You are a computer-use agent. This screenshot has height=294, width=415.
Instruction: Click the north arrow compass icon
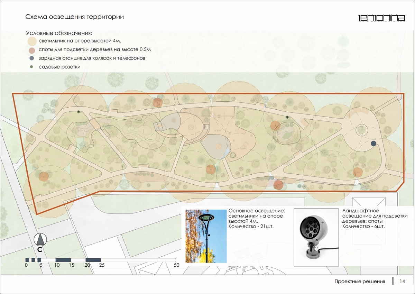(x=40, y=239)
